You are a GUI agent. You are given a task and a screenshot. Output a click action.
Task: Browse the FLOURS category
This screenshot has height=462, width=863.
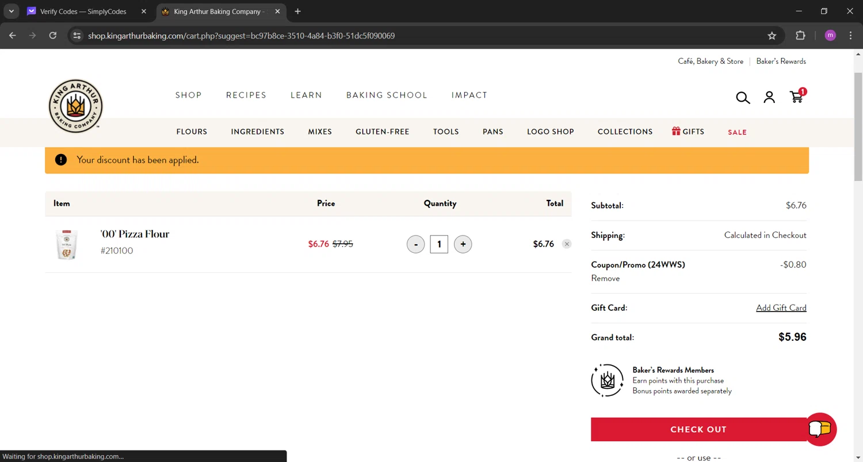pyautogui.click(x=192, y=132)
